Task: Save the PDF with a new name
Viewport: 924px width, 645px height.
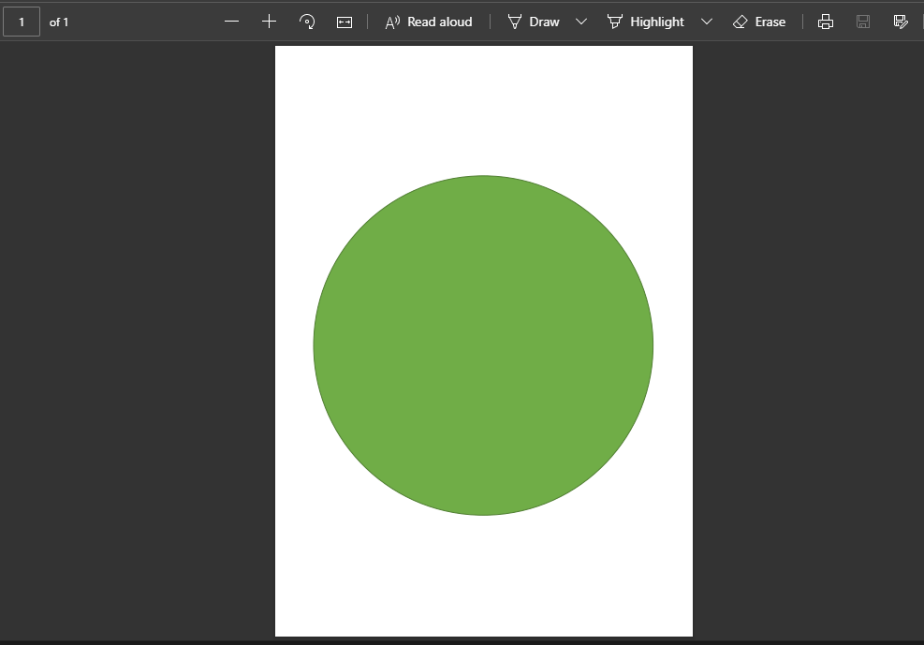Action: [x=900, y=21]
